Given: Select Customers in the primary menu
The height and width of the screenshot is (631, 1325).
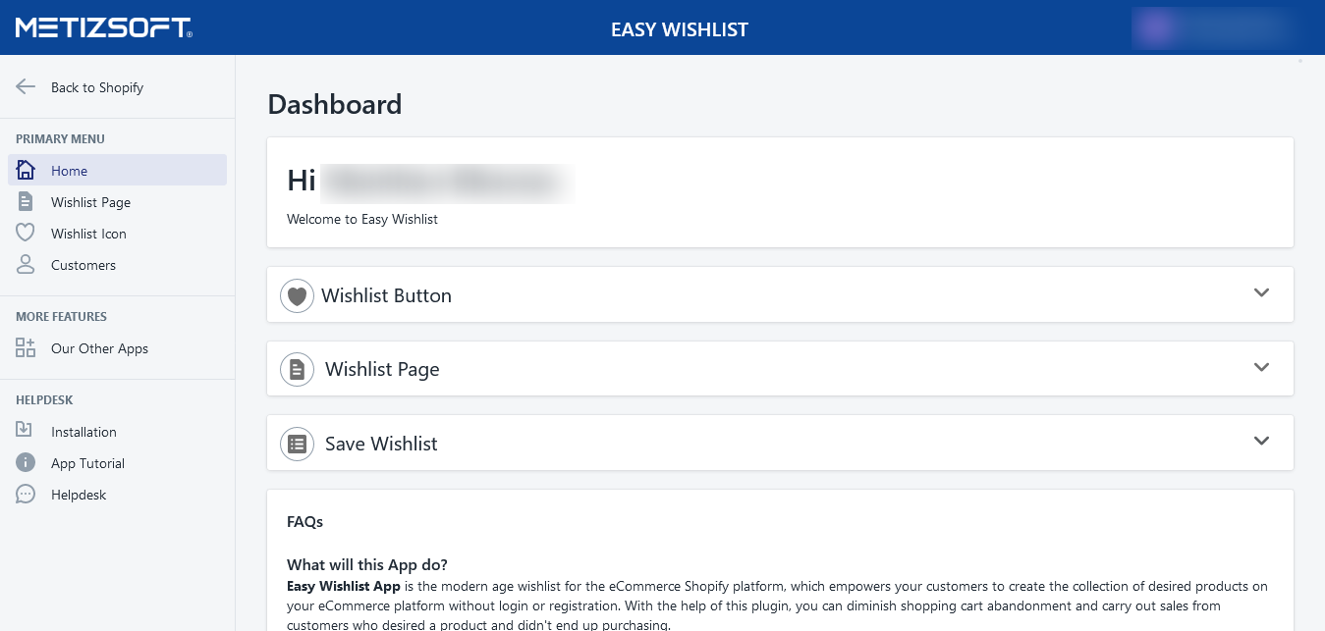Looking at the screenshot, I should [83, 265].
